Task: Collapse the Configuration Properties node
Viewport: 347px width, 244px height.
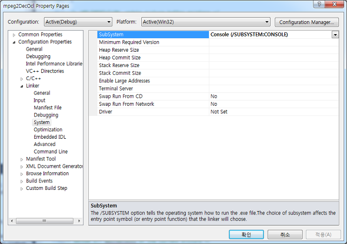Action: 14,42
